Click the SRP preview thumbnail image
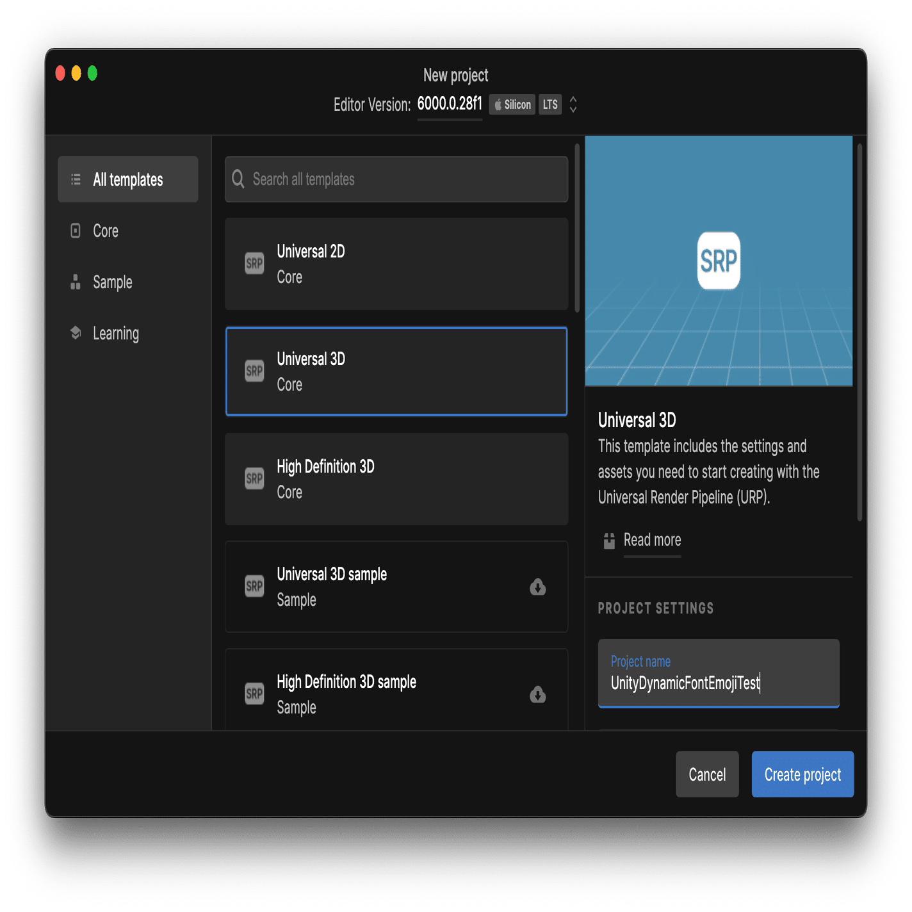The width and height of the screenshot is (912, 912). coord(719,261)
